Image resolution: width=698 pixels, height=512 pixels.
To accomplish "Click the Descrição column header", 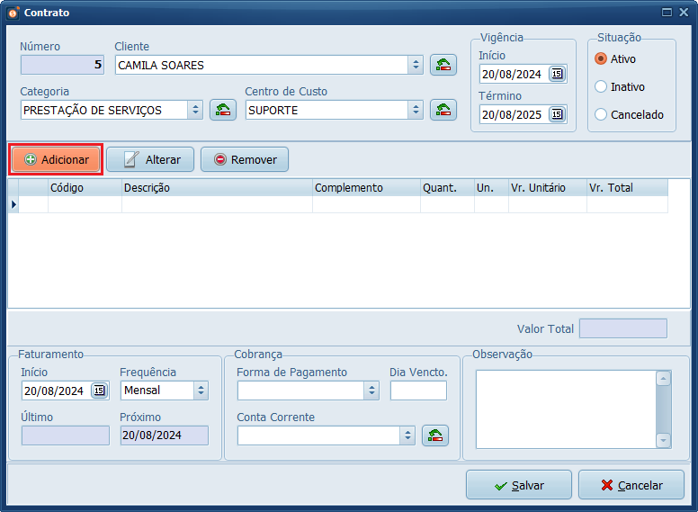I will 216,188.
